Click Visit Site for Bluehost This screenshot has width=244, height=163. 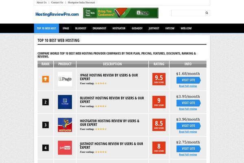188,103
